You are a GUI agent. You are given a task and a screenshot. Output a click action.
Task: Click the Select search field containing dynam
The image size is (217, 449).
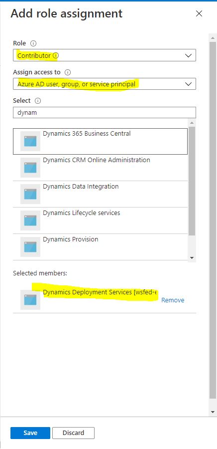point(105,113)
